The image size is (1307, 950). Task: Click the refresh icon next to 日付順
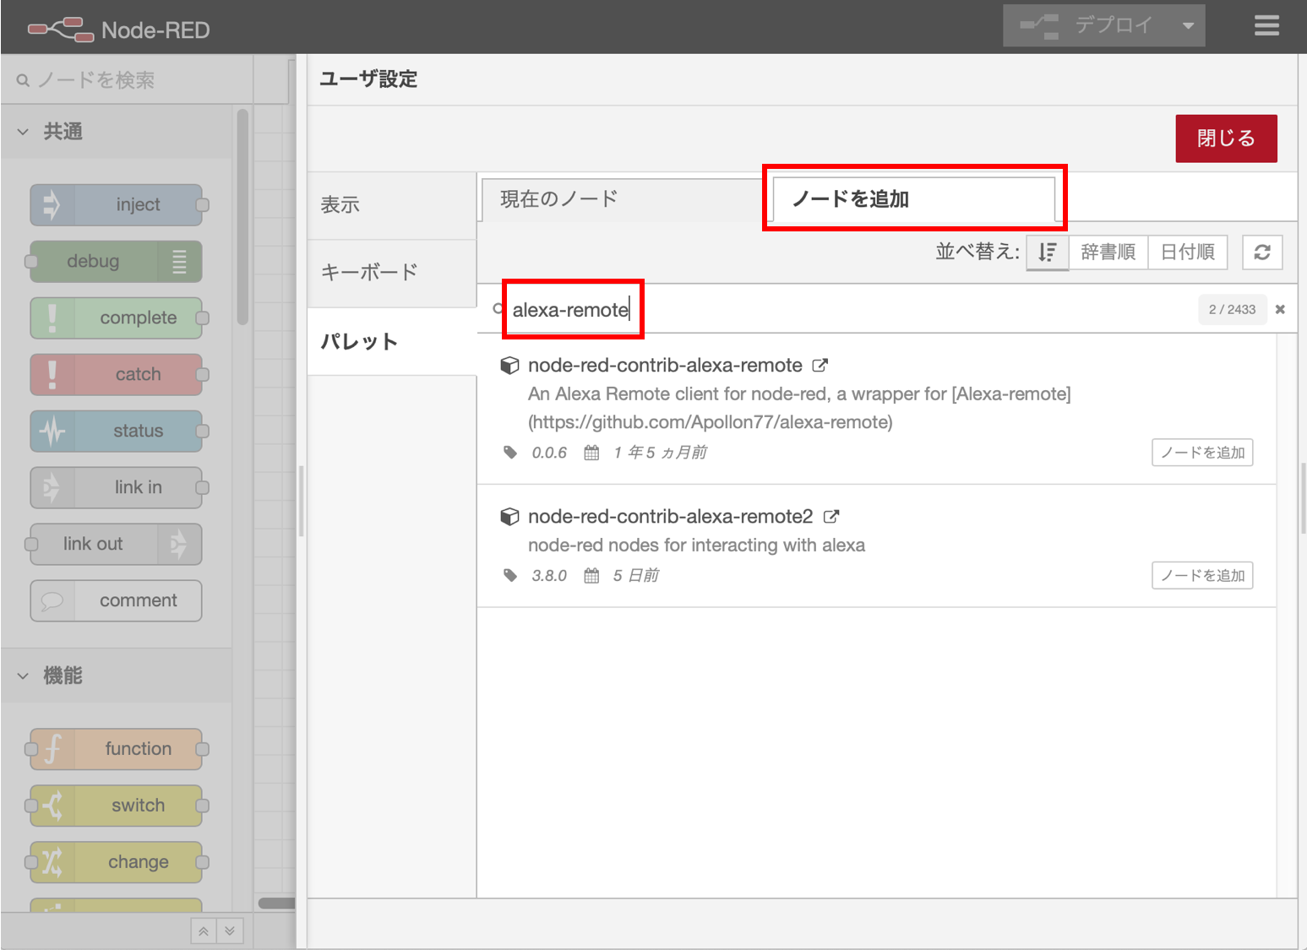tap(1261, 252)
